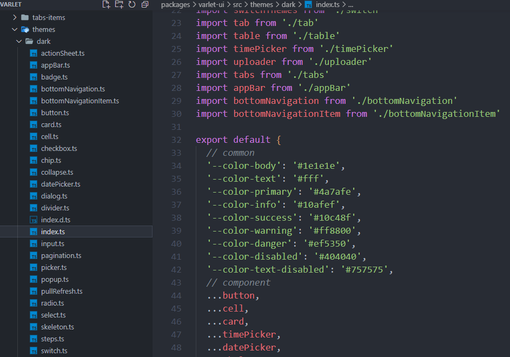Click line number 32 in the gutter
The height and width of the screenshot is (357, 510).
pos(176,140)
